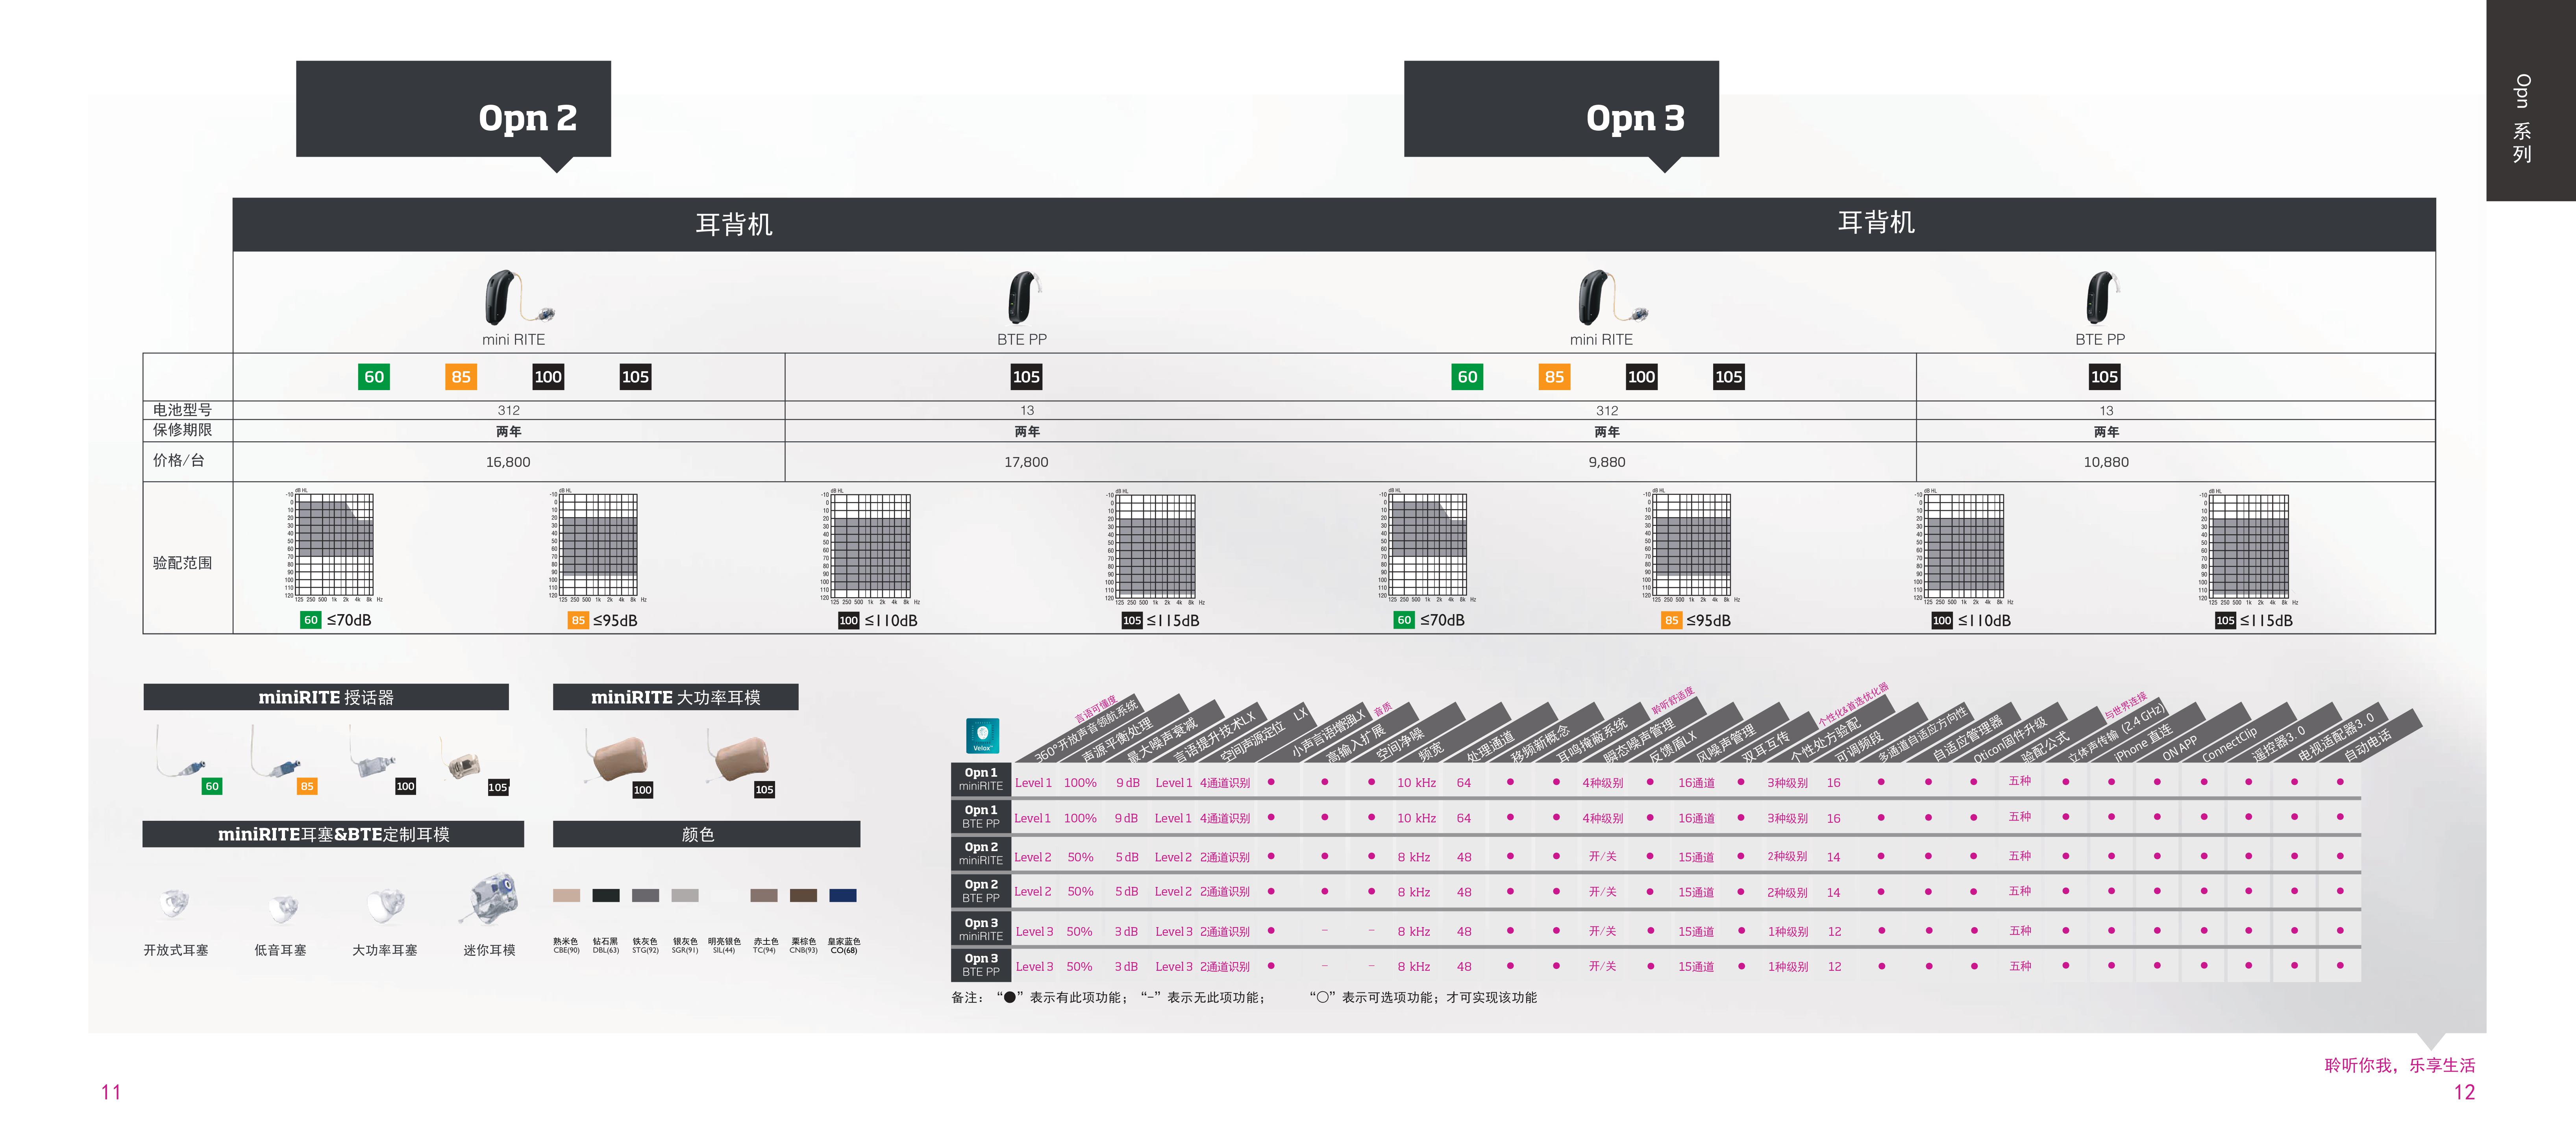Click the Opn 2 BTE PP feature row label
This screenshot has height=1144, width=2576.
click(x=980, y=891)
